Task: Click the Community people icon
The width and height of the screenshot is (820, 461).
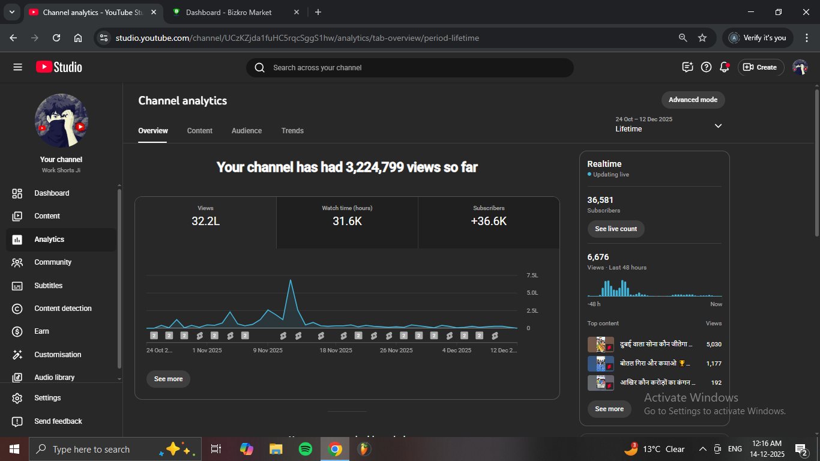Action: 17,262
